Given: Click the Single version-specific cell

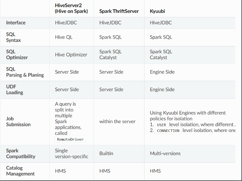Looking at the screenshot, I should (71, 153).
